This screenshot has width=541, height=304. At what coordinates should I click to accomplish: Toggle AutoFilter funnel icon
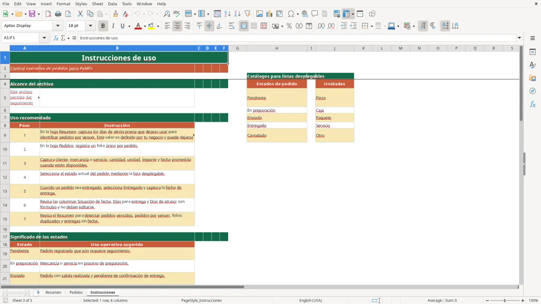tap(248, 14)
